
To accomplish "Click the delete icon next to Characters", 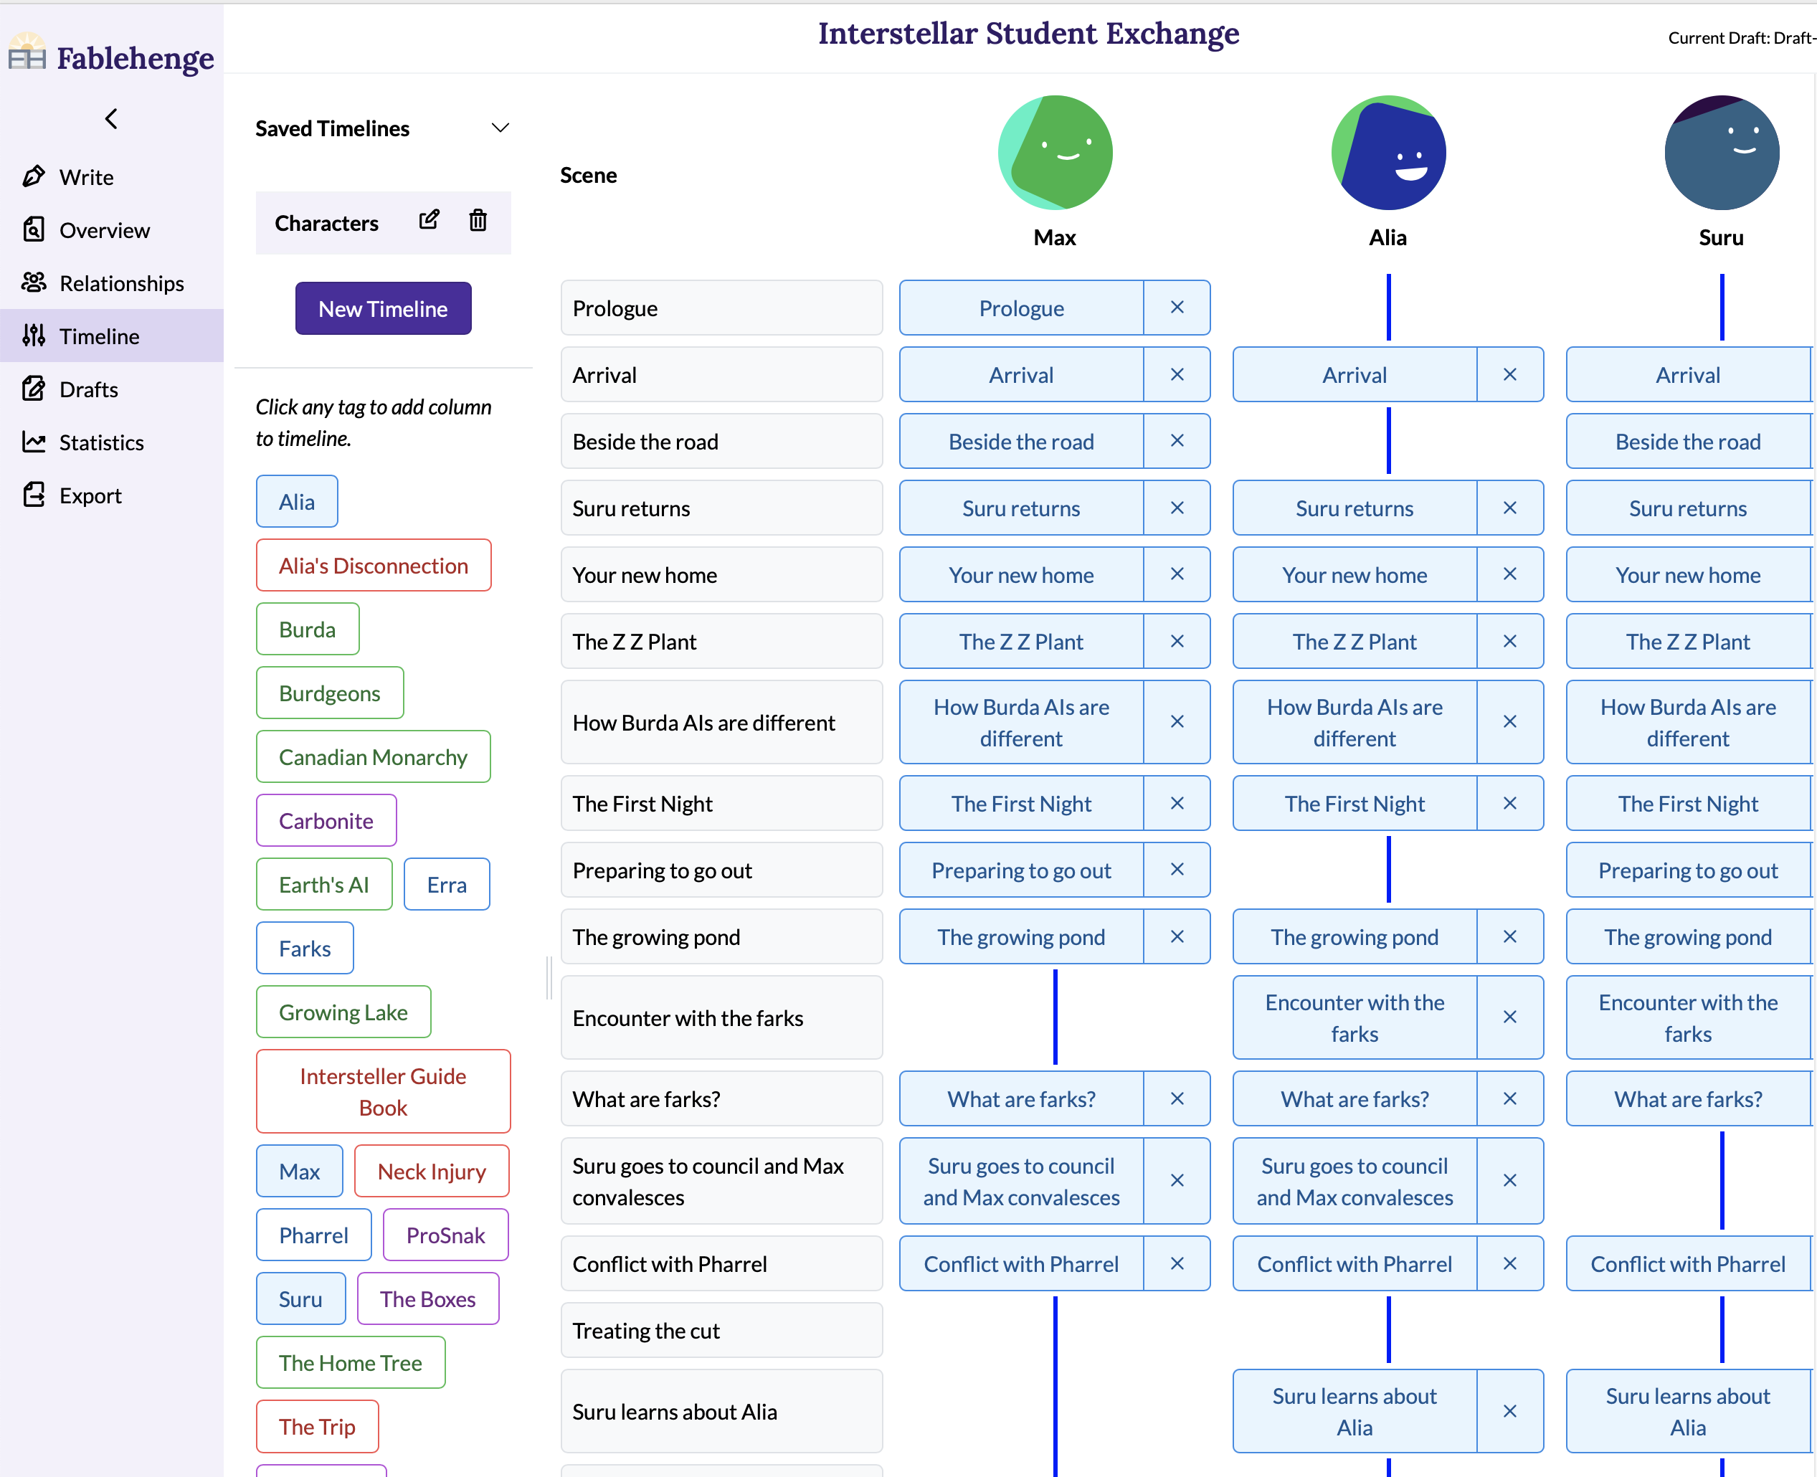I will pos(478,222).
